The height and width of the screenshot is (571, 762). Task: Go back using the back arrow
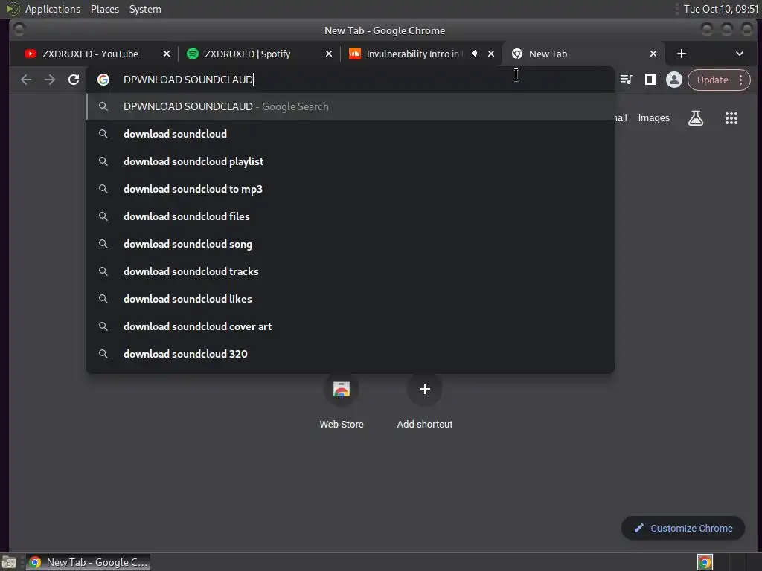[x=26, y=80]
